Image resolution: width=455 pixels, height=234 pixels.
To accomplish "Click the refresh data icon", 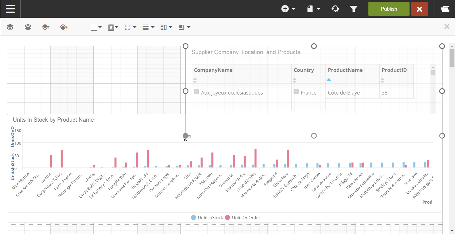I will (335, 9).
